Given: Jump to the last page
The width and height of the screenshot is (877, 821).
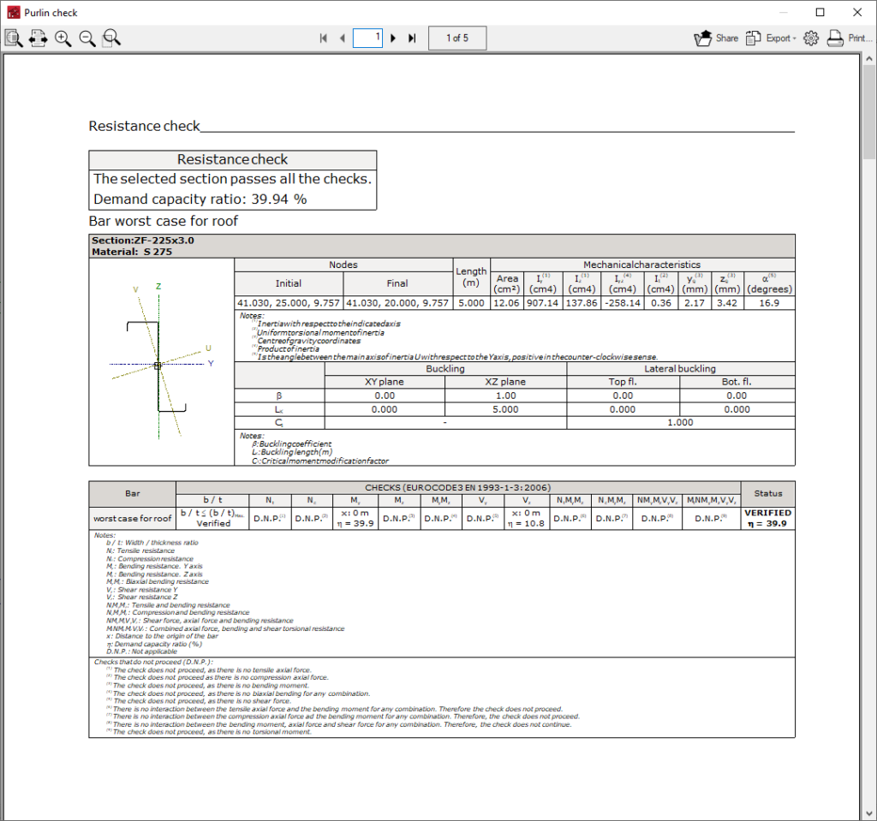Looking at the screenshot, I should click(x=412, y=38).
